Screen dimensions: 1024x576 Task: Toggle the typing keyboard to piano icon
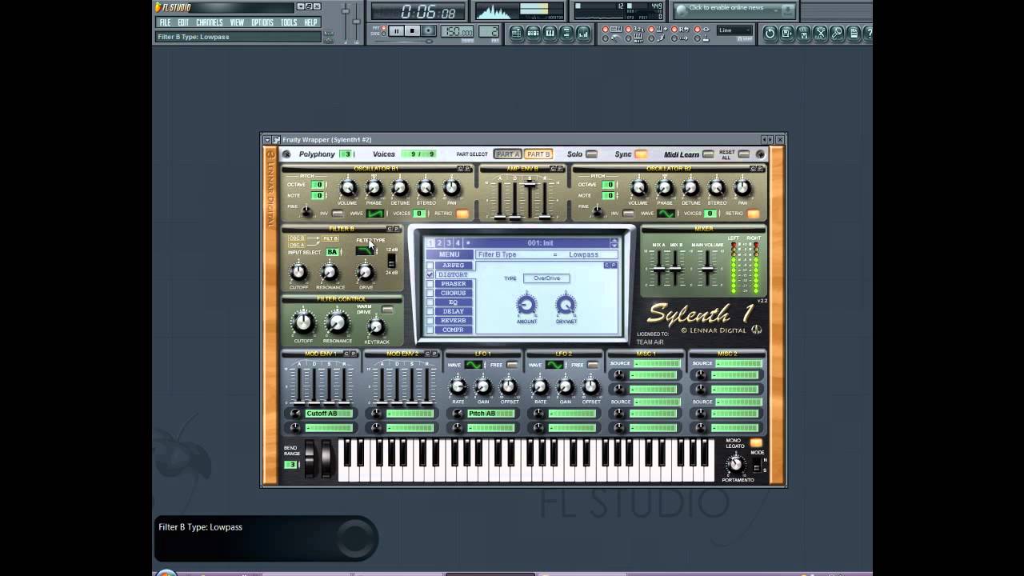click(615, 29)
